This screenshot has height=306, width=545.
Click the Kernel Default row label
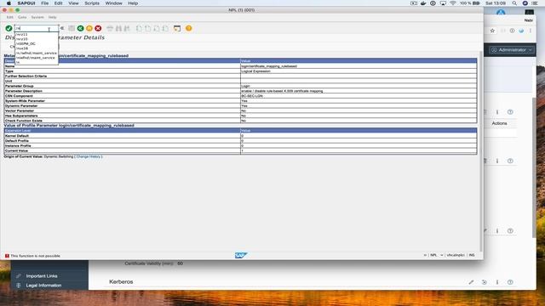point(17,136)
